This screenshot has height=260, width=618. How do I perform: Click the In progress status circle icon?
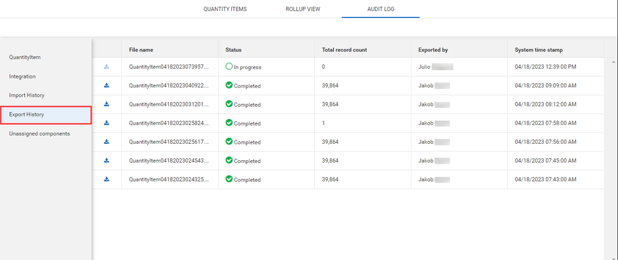(x=229, y=67)
